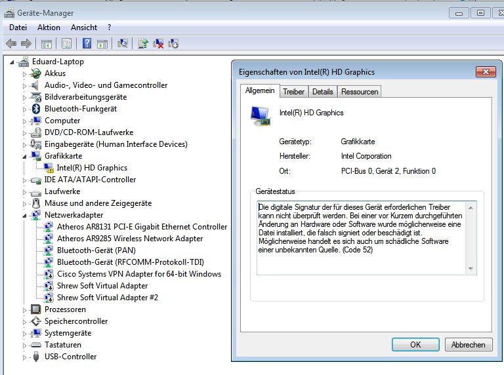The width and height of the screenshot is (504, 375).
Task: Open the Aktion menu
Action: coord(49,28)
